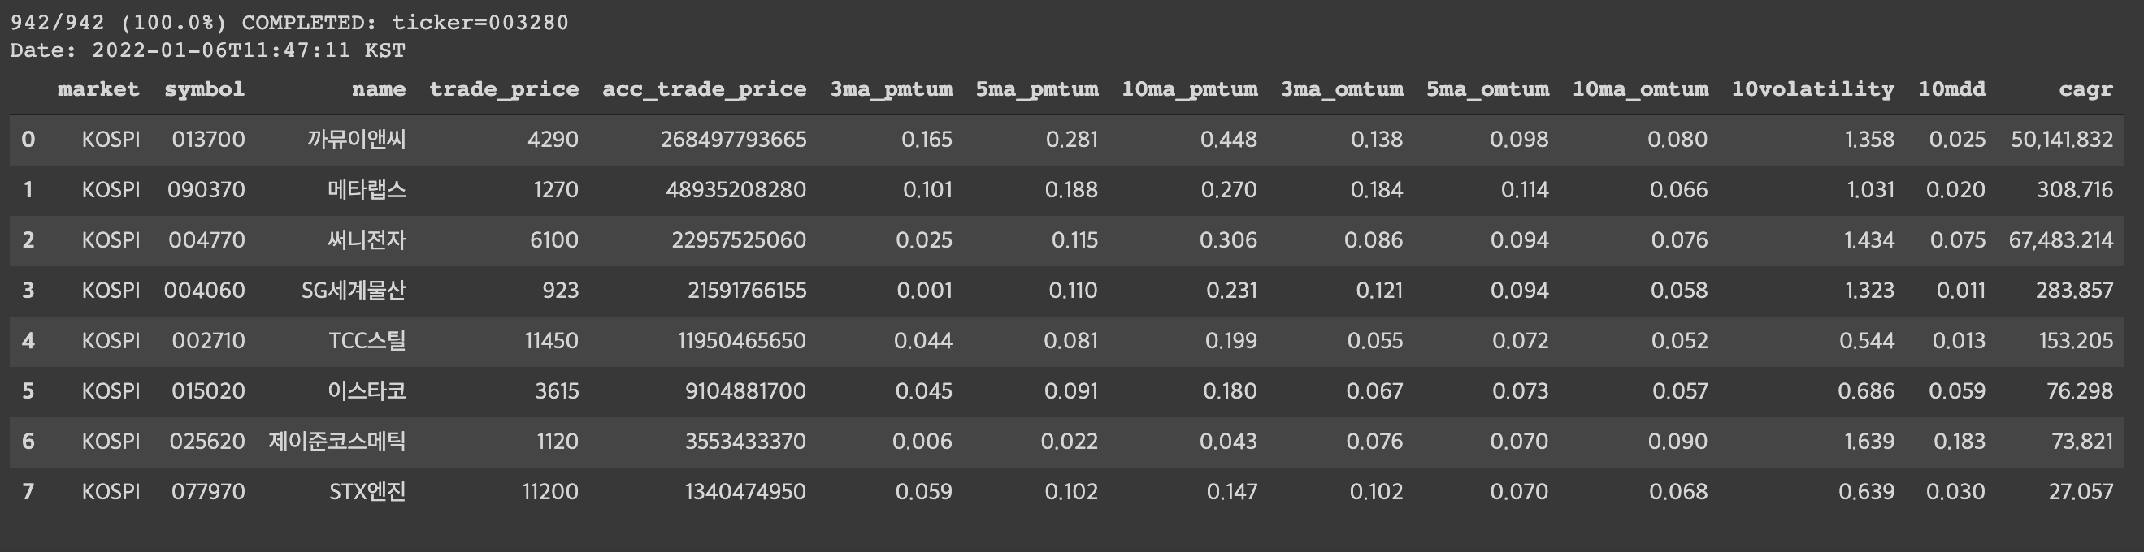Select cagr value 73.821
2144x552 pixels.
click(2082, 442)
